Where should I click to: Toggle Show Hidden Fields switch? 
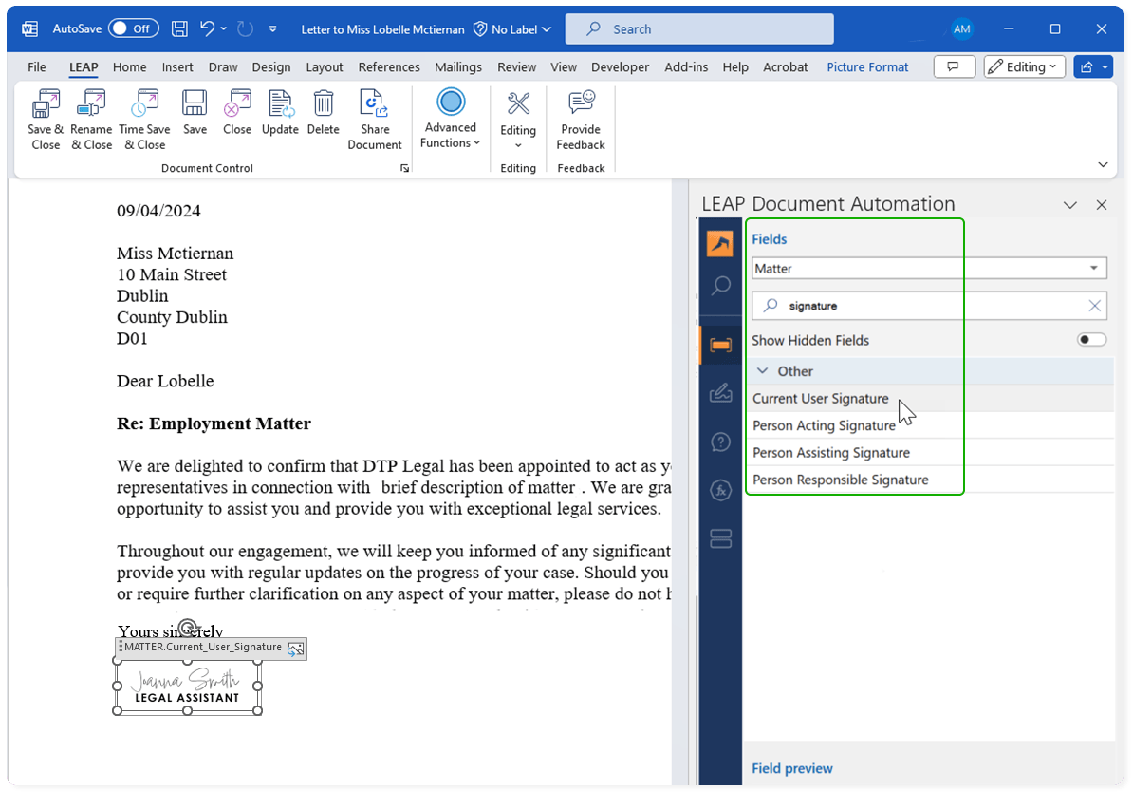coord(1091,340)
